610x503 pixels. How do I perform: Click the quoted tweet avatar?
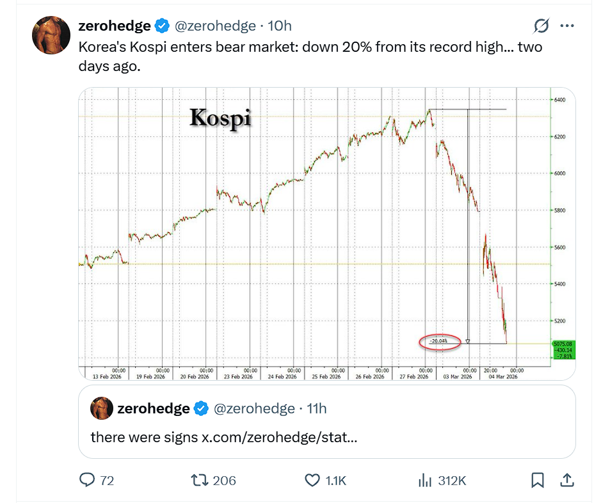coord(102,408)
